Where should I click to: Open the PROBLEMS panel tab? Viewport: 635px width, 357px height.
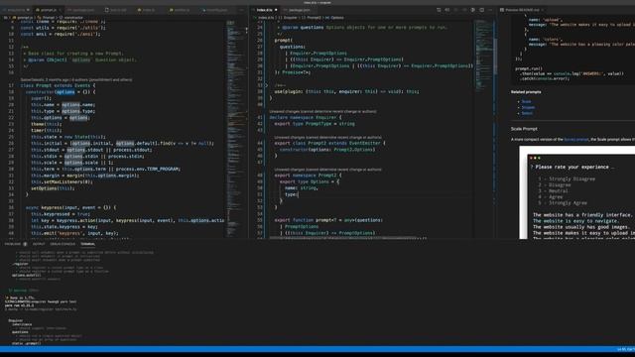pos(13,244)
